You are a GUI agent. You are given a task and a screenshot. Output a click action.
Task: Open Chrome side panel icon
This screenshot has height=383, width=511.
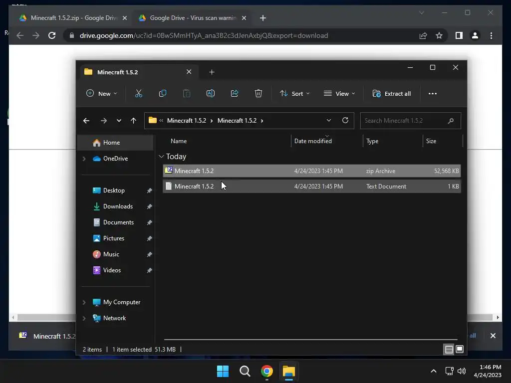pos(459,35)
